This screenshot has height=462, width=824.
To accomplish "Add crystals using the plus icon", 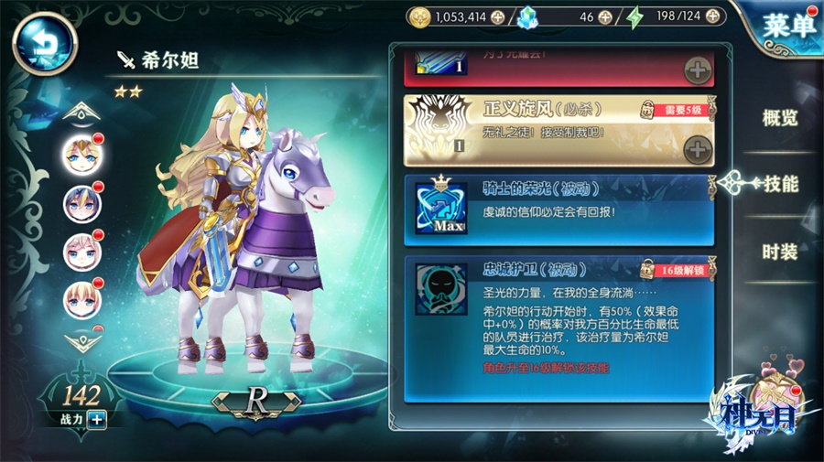I will 605,17.
